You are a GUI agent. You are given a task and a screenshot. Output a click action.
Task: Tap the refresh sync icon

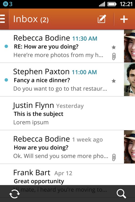15,194
